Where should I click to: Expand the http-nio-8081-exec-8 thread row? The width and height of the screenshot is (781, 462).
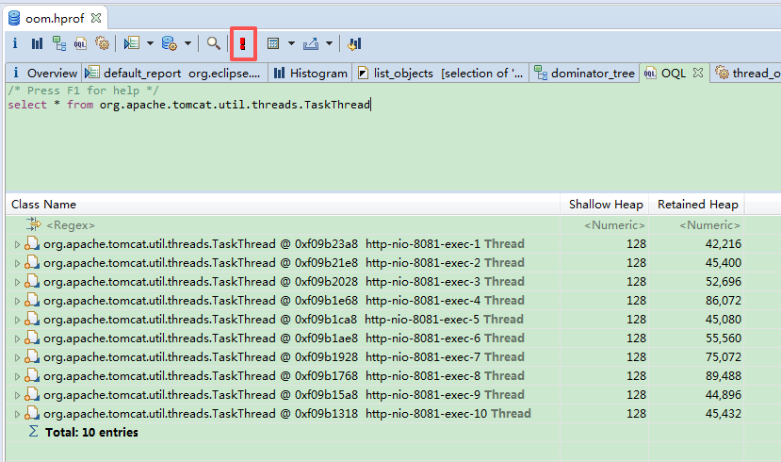(17, 377)
